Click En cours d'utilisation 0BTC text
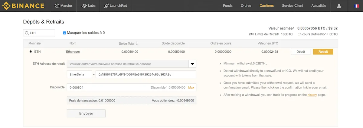 point(318,34)
